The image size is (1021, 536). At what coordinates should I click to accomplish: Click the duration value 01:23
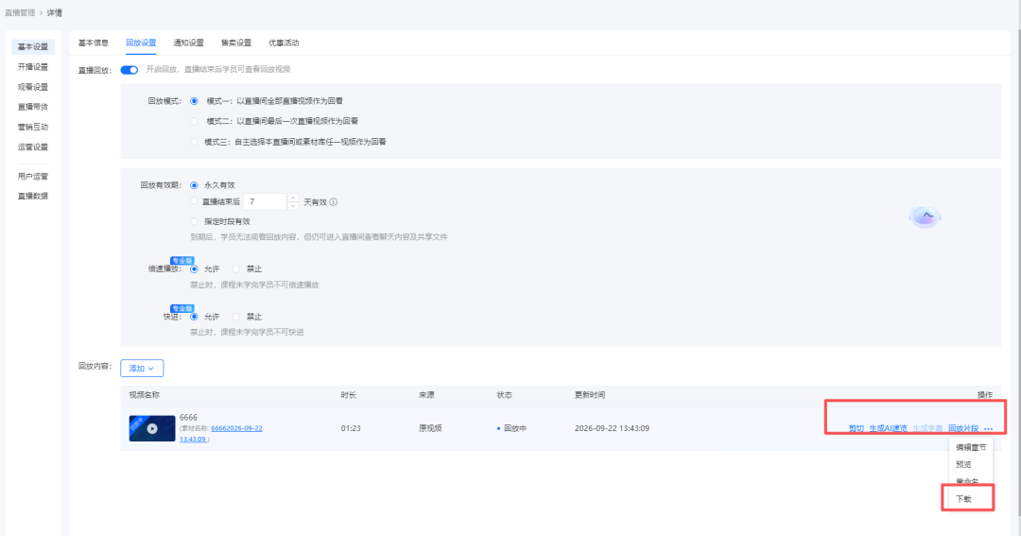tap(351, 428)
